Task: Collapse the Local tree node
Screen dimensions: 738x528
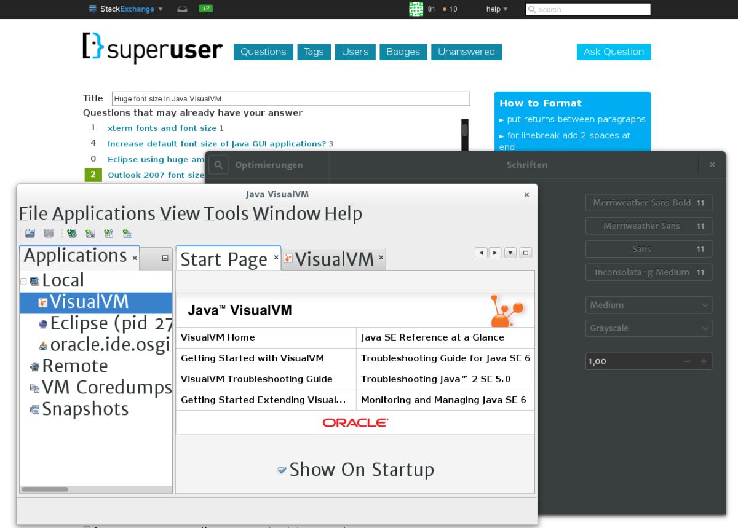Action: point(23,282)
